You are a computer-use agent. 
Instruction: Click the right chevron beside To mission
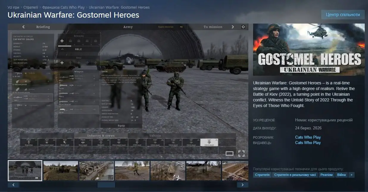click(233, 27)
